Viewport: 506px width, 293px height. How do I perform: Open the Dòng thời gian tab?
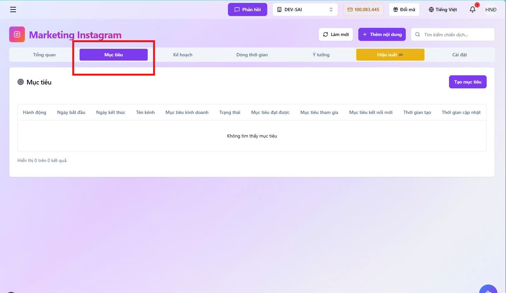(x=252, y=55)
